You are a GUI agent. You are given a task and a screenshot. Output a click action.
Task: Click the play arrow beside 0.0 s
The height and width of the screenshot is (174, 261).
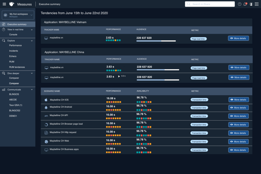119,76
